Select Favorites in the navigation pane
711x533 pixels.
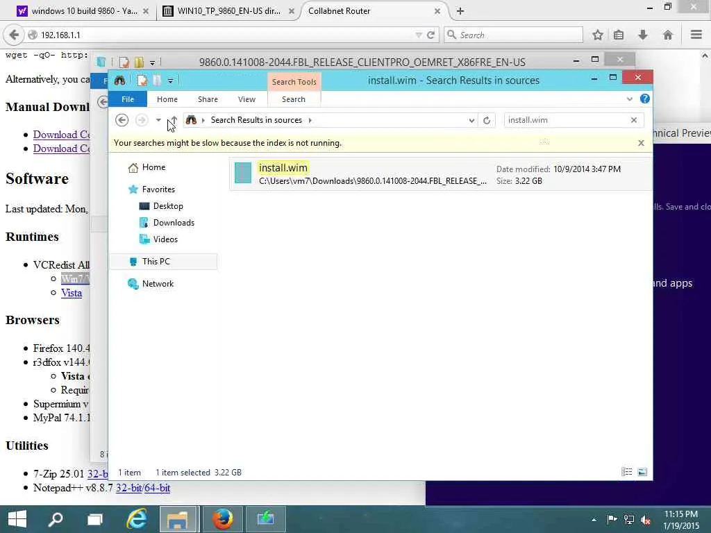(x=158, y=189)
